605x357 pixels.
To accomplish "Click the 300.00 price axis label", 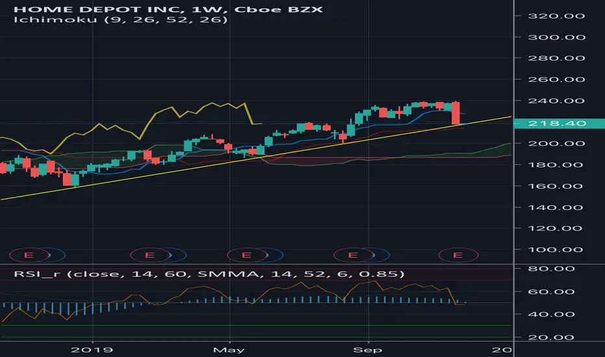I will coord(556,38).
